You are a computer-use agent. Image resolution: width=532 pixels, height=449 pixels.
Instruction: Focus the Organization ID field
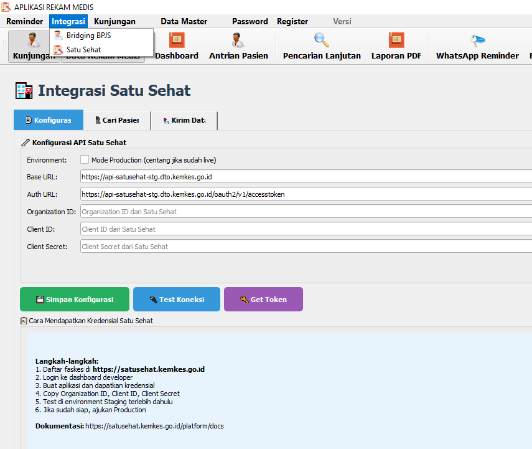coord(306,212)
